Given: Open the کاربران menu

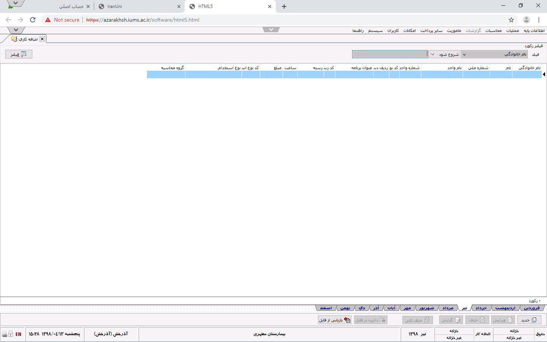Looking at the screenshot, I should (x=393, y=30).
